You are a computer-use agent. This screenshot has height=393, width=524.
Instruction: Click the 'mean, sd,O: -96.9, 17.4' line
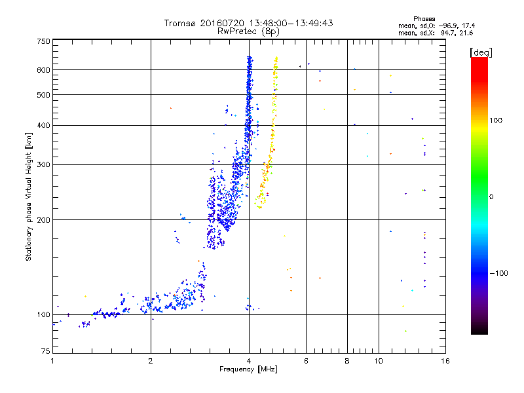(436, 26)
